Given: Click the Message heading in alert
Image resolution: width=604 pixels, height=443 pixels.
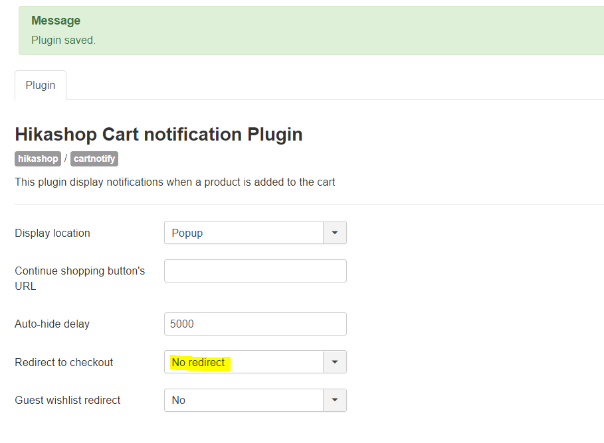Looking at the screenshot, I should [x=56, y=21].
